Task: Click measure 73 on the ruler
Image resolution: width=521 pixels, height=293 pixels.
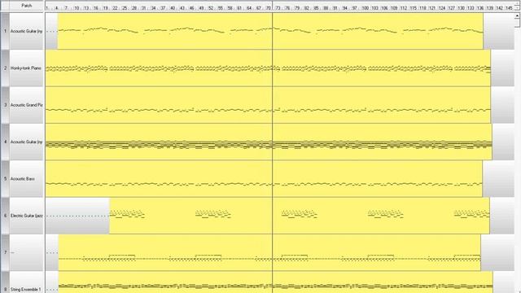Action: pos(278,8)
